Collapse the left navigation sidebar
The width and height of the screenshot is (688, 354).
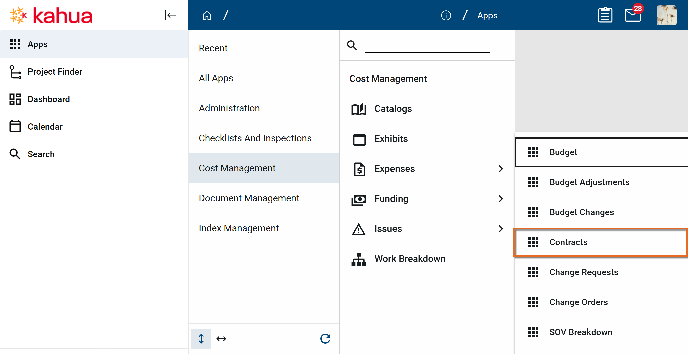[x=170, y=15]
